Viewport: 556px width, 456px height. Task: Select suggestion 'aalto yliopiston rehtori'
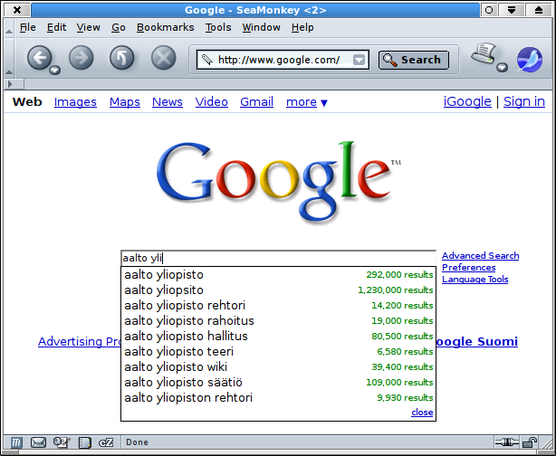tap(278, 397)
